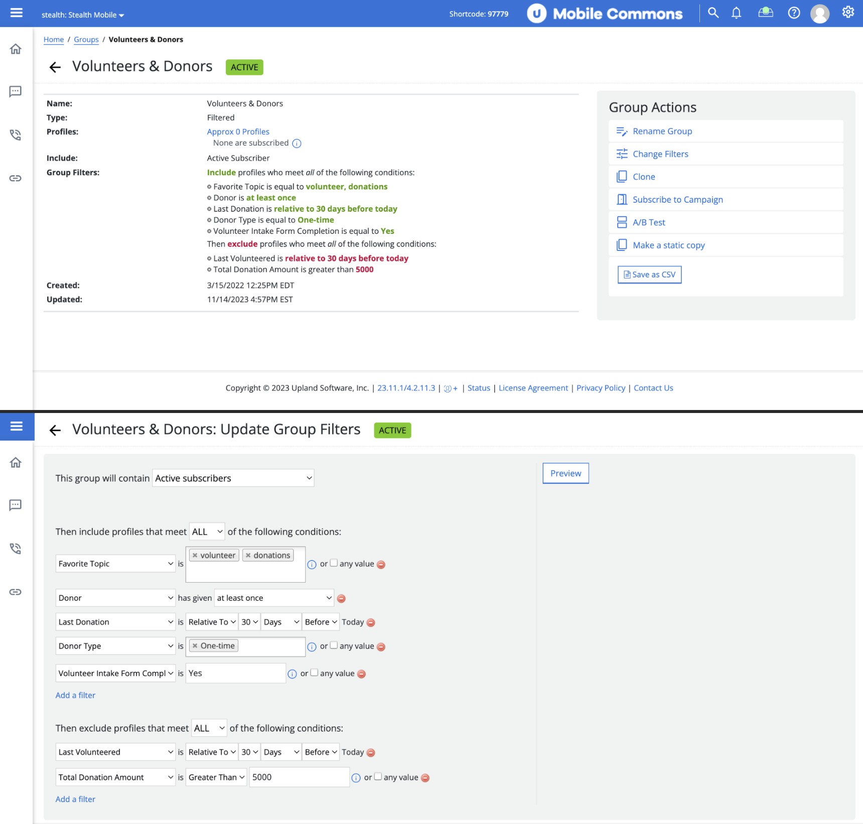
Task: Open the hamburger navigation menu
Action: [x=16, y=13]
